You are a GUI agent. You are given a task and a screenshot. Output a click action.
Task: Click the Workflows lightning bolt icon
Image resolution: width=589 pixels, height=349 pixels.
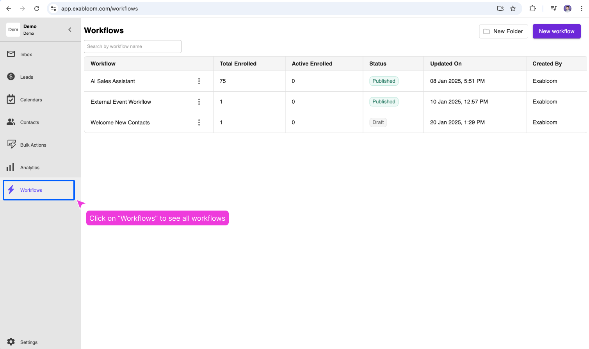[x=11, y=190]
